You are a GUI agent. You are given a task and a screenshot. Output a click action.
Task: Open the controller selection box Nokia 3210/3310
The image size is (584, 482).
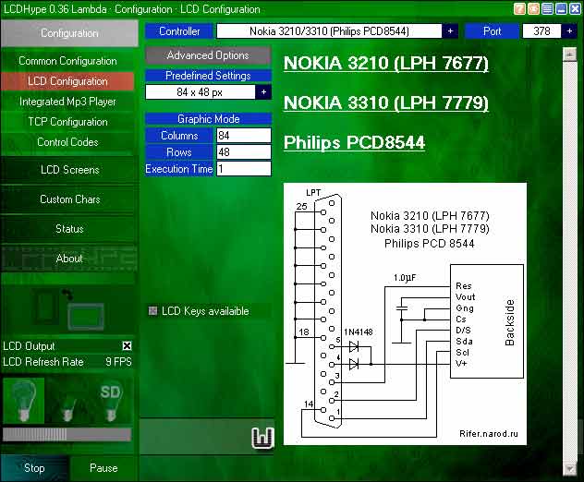coord(329,31)
